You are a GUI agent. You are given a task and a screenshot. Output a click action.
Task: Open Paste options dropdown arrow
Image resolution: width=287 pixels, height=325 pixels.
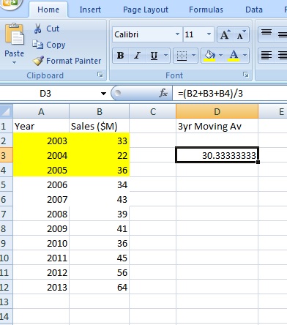14,63
